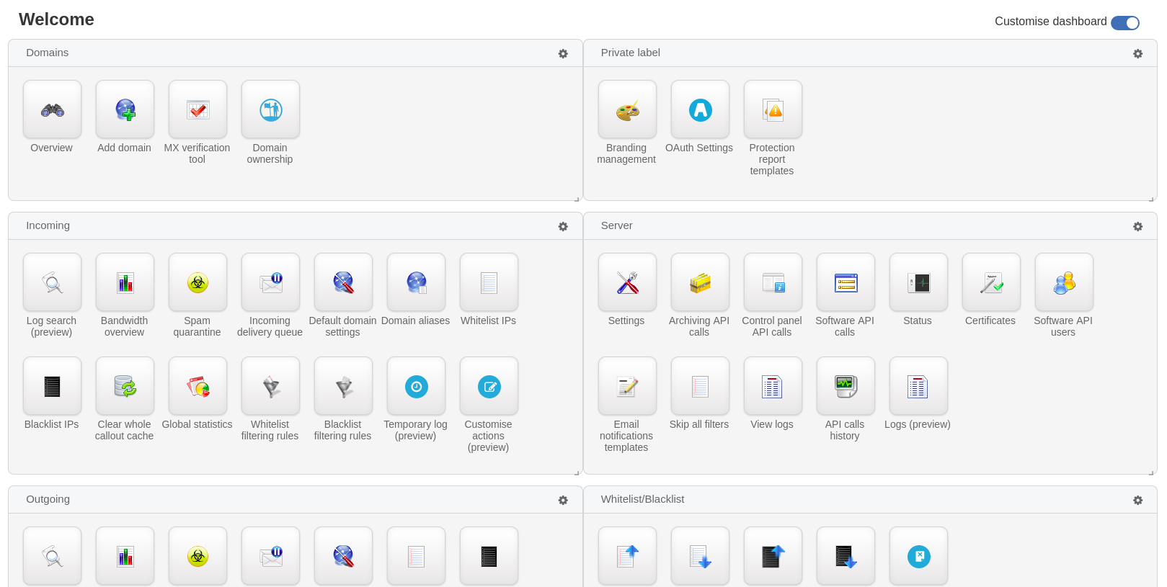The height and width of the screenshot is (587, 1167).
Task: Open Global statistics icon
Action: pyautogui.click(x=198, y=386)
